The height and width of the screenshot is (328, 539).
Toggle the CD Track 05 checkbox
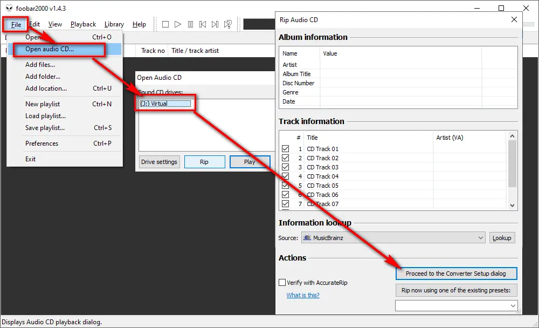coord(285,186)
